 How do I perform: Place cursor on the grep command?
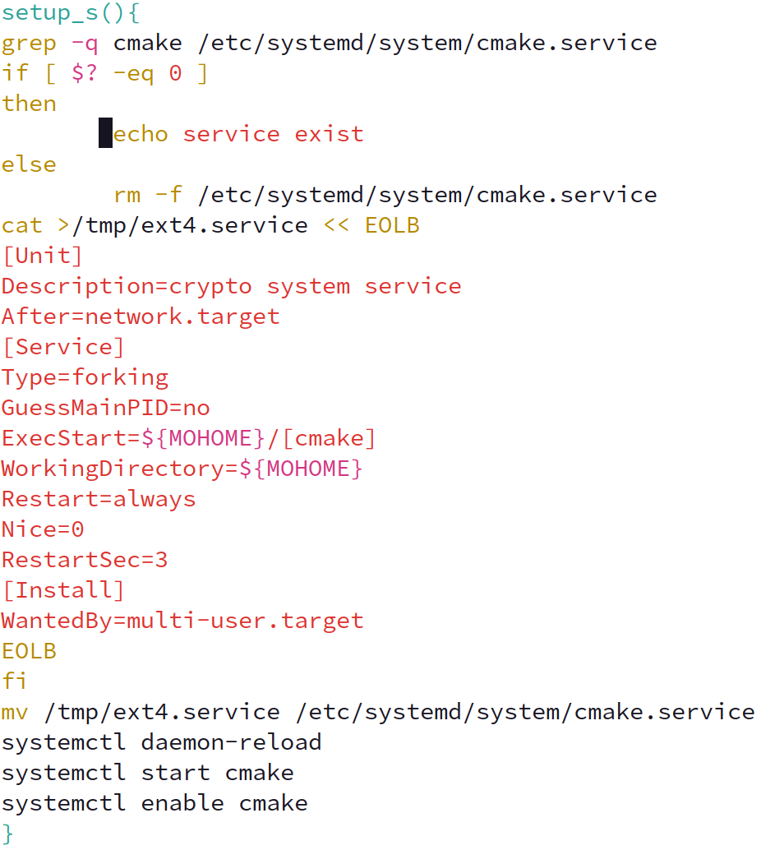point(29,42)
